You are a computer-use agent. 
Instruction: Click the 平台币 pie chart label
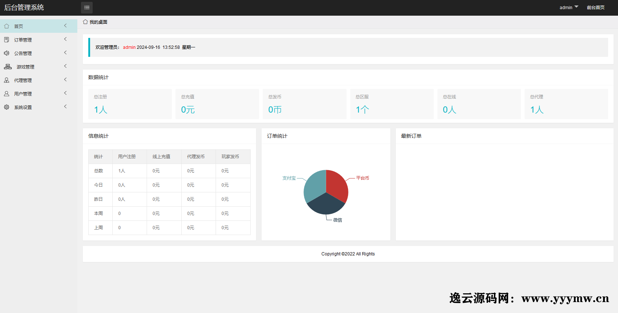(x=363, y=178)
